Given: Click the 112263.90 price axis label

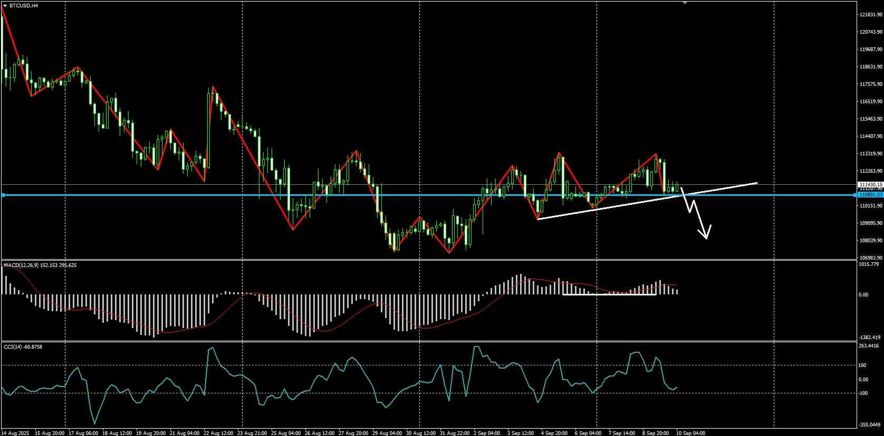Looking at the screenshot, I should click(x=871, y=171).
